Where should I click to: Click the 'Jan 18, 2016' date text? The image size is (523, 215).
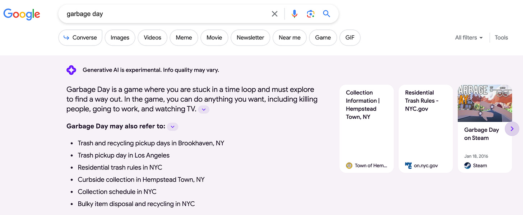click(476, 156)
